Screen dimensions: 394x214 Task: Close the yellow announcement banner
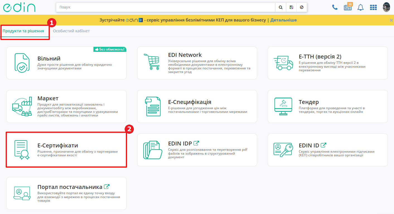[391, 20]
